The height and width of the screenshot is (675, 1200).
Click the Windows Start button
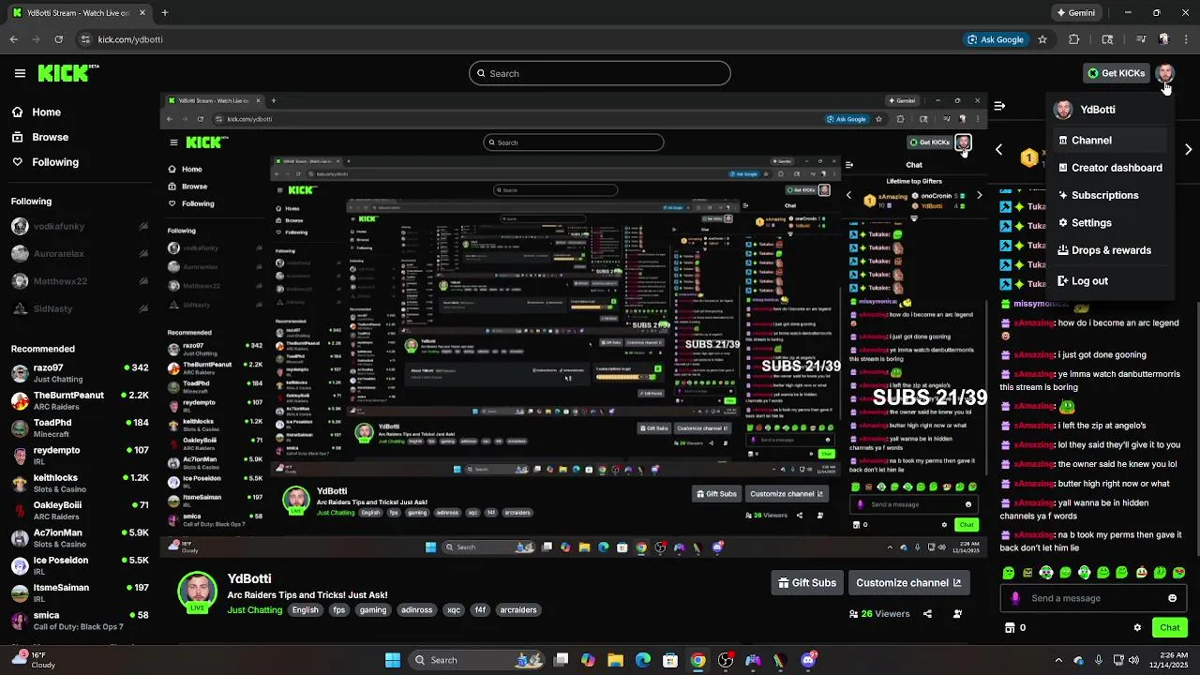coord(393,660)
